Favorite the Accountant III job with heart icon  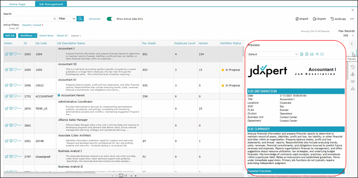pyautogui.click(x=15, y=69)
